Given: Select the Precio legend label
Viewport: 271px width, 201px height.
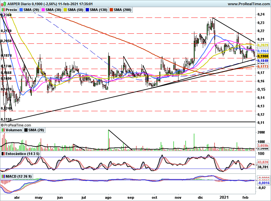Looking at the screenshot, I should coord(11,10).
